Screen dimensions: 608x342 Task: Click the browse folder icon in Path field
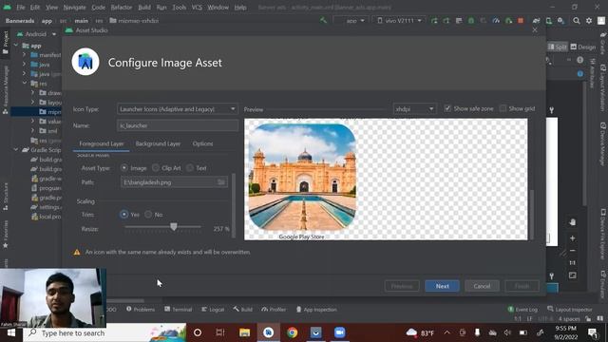pos(221,181)
